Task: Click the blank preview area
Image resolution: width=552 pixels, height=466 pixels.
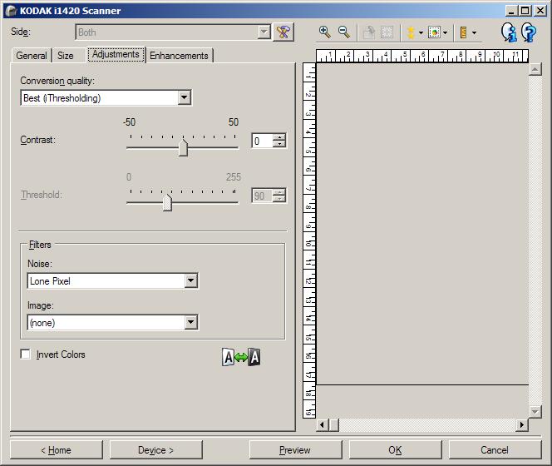Action: point(422,224)
